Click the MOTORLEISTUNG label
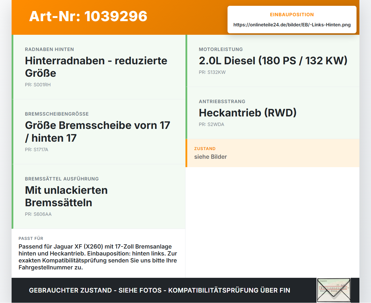 221,49
